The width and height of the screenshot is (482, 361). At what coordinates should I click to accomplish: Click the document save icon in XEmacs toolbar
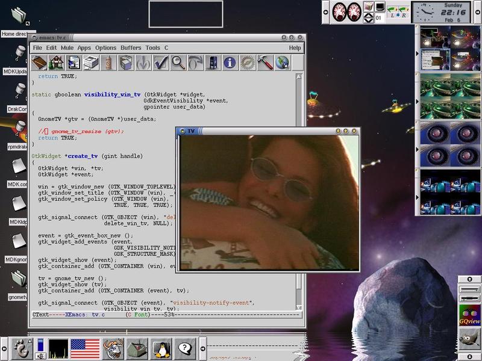(74, 63)
